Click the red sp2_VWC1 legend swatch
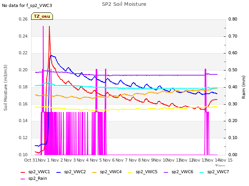This screenshot has width=249, height=186. coord(23,172)
